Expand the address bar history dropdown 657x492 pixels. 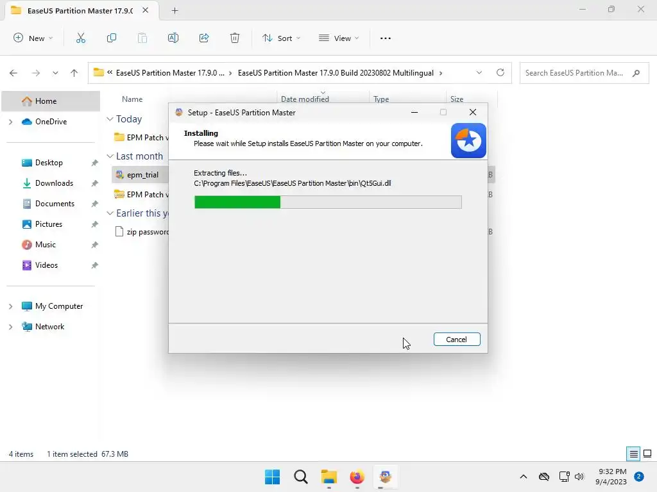pos(479,73)
